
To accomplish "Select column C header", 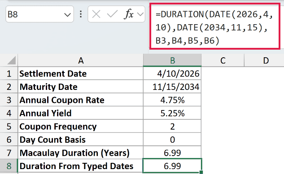I will pyautogui.click(x=223, y=60).
